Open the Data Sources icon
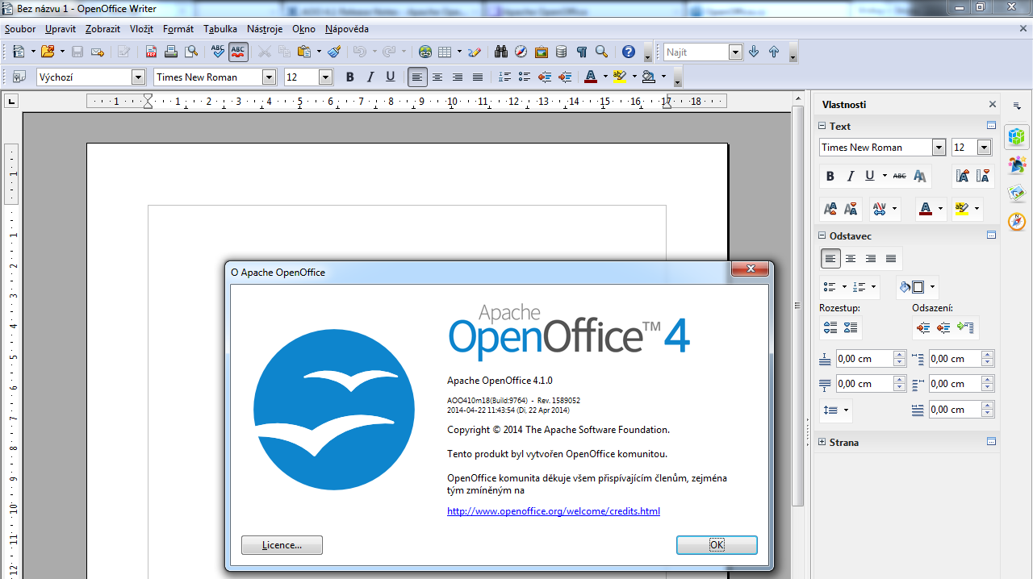 (x=562, y=52)
